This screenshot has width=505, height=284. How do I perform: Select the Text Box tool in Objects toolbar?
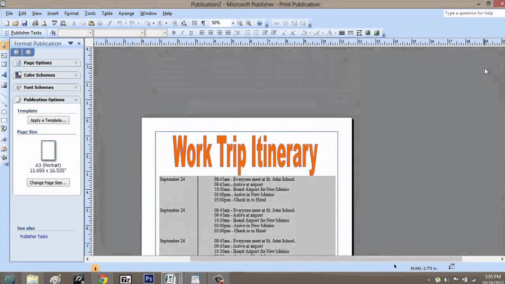pos(4,55)
